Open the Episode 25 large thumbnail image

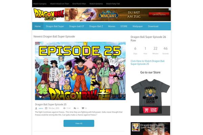click(x=80, y=71)
